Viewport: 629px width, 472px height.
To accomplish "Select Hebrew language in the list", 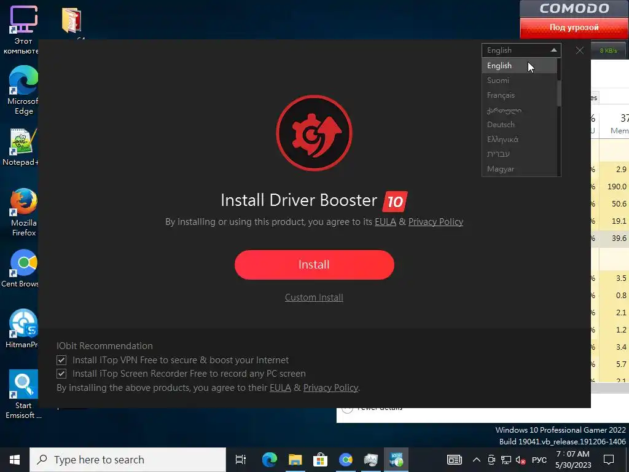I will 519,154.
